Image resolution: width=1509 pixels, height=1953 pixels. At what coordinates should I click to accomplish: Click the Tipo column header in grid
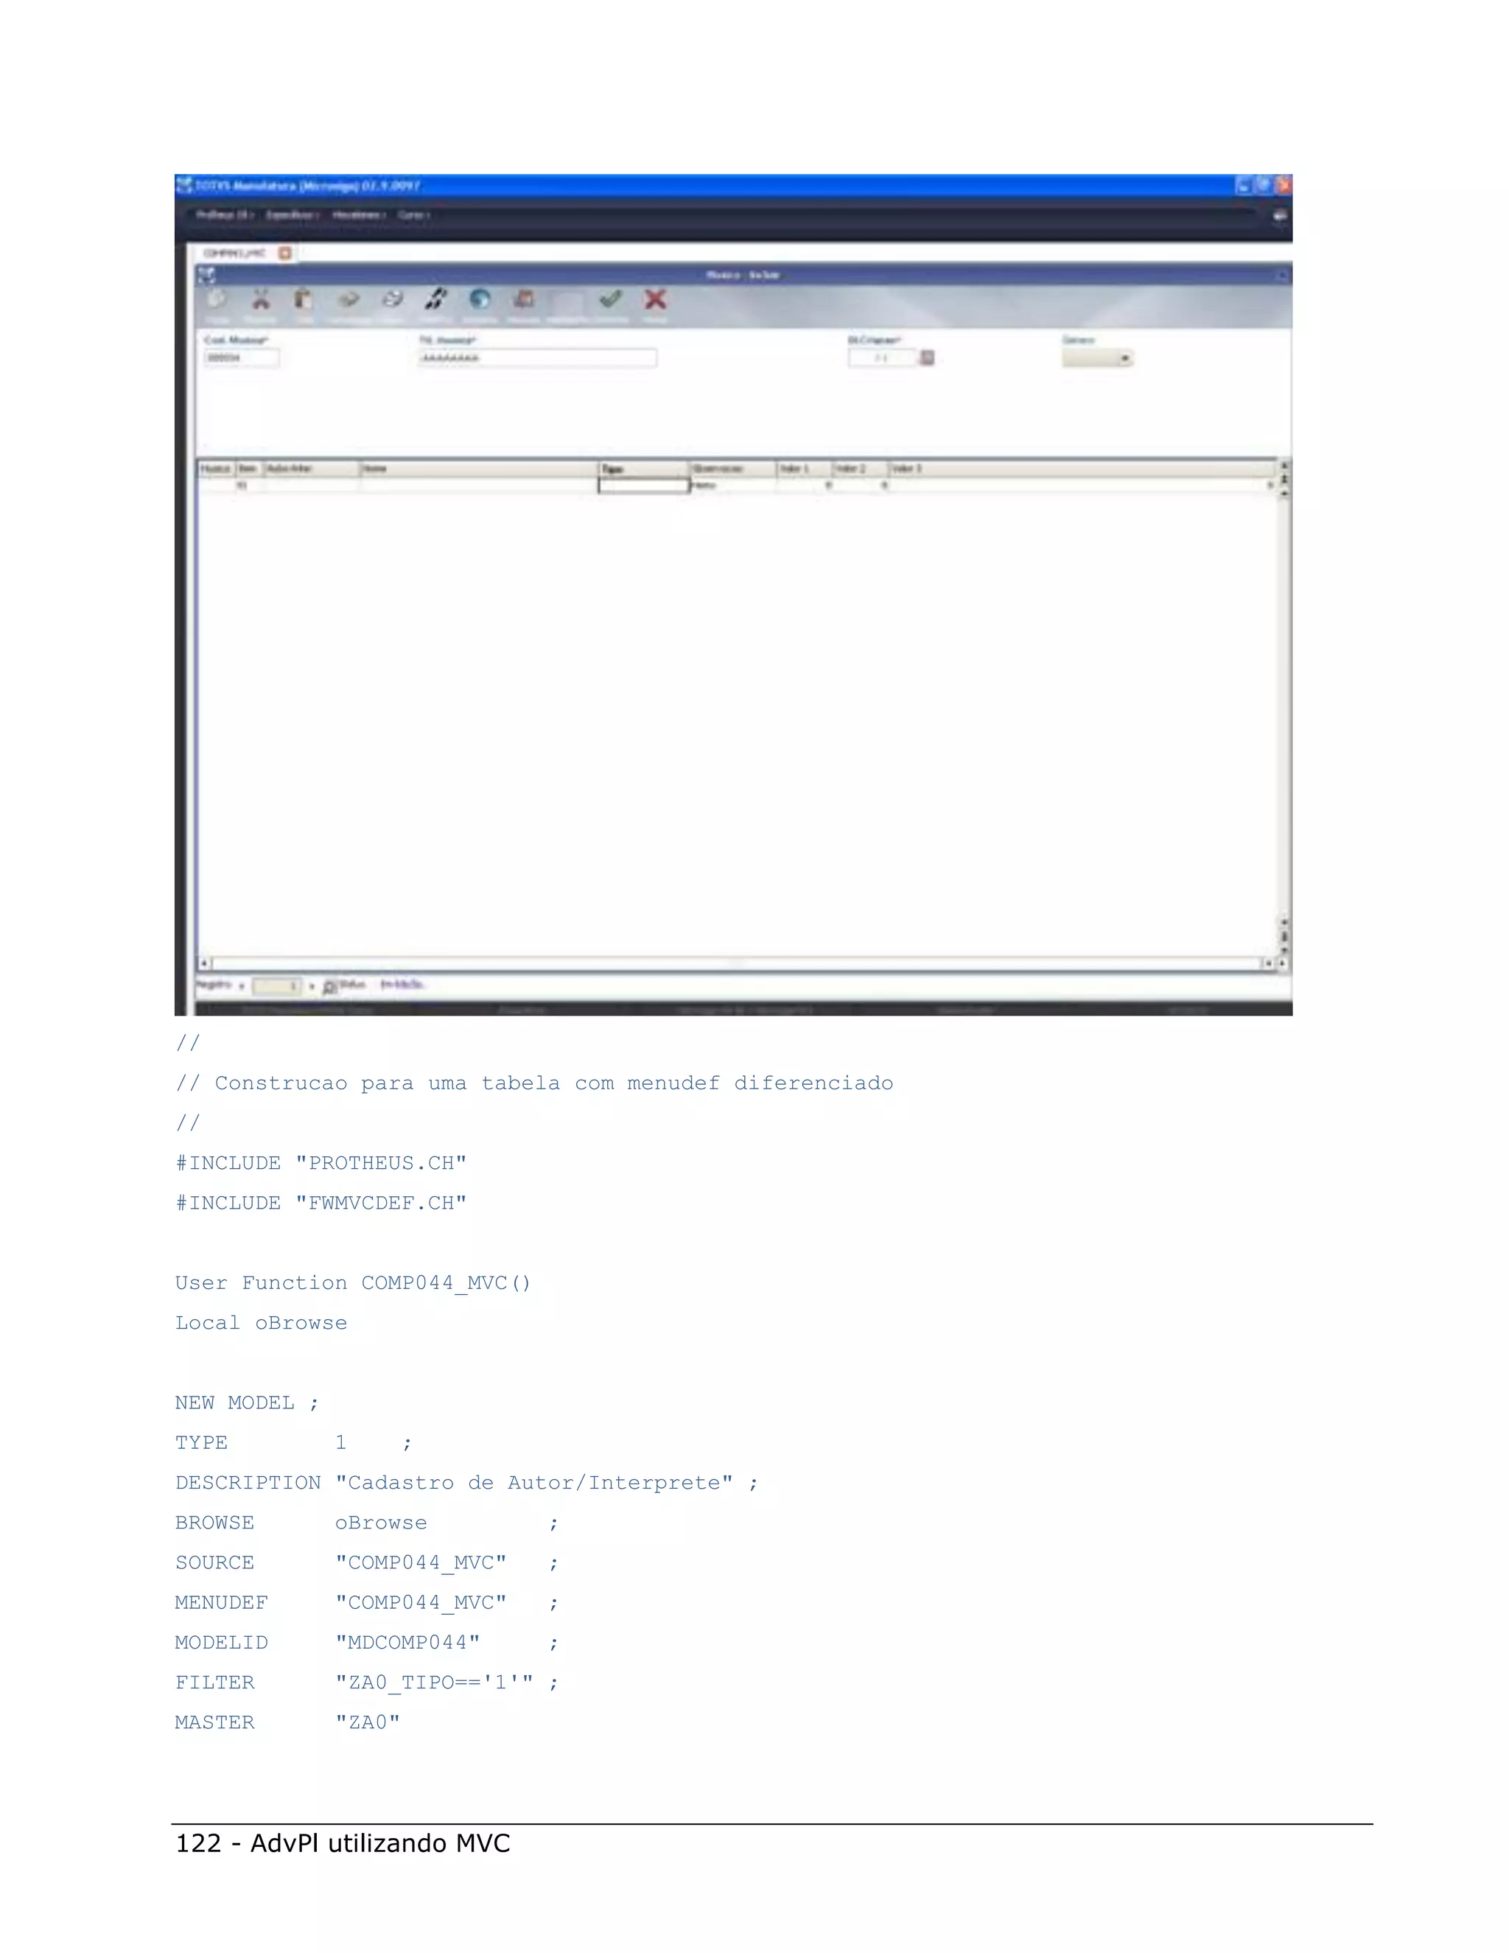[x=643, y=469]
